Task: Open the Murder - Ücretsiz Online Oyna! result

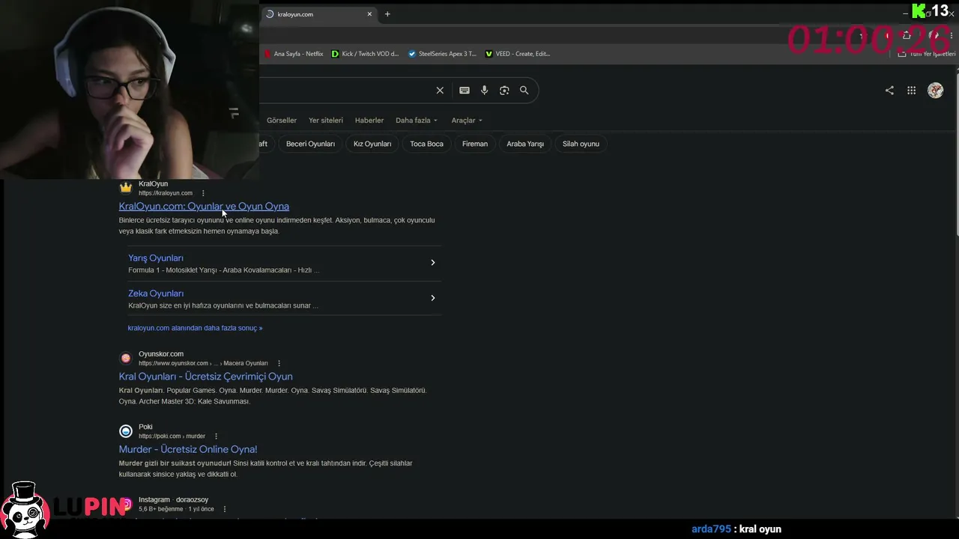Action: (188, 449)
